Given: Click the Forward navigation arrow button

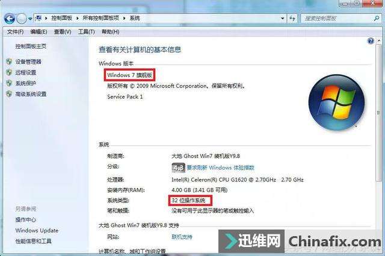Looking at the screenshot, I should 22,19.
